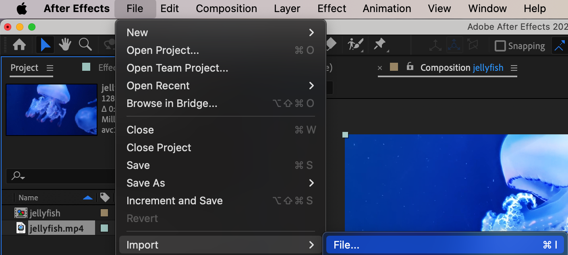Expand the New submenu
The image size is (568, 255).
pos(311,33)
